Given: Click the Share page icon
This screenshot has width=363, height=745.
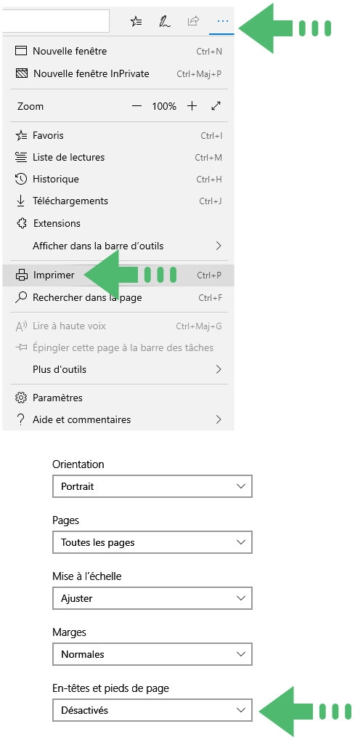Looking at the screenshot, I should [193, 21].
